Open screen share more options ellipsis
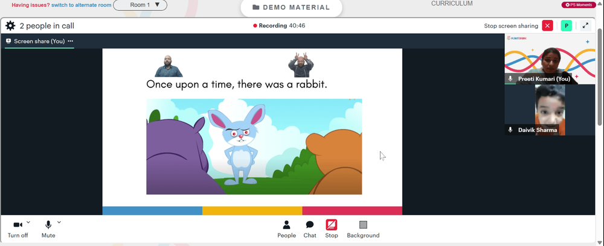 pos(70,41)
